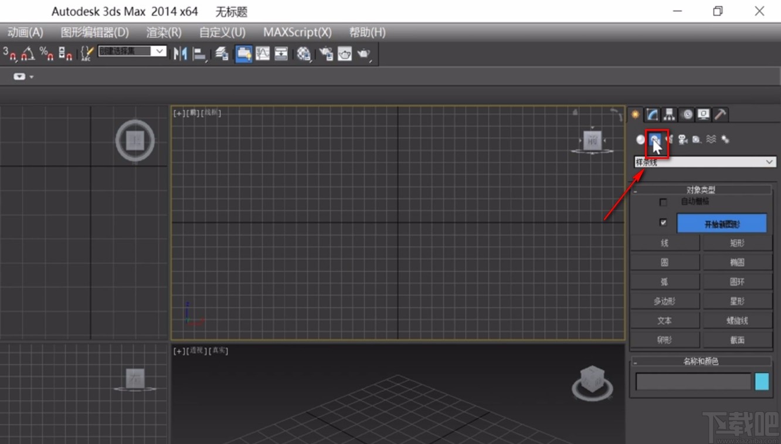781x444 pixels.
Task: Switch to the Utilities hammer tab
Action: click(x=721, y=114)
